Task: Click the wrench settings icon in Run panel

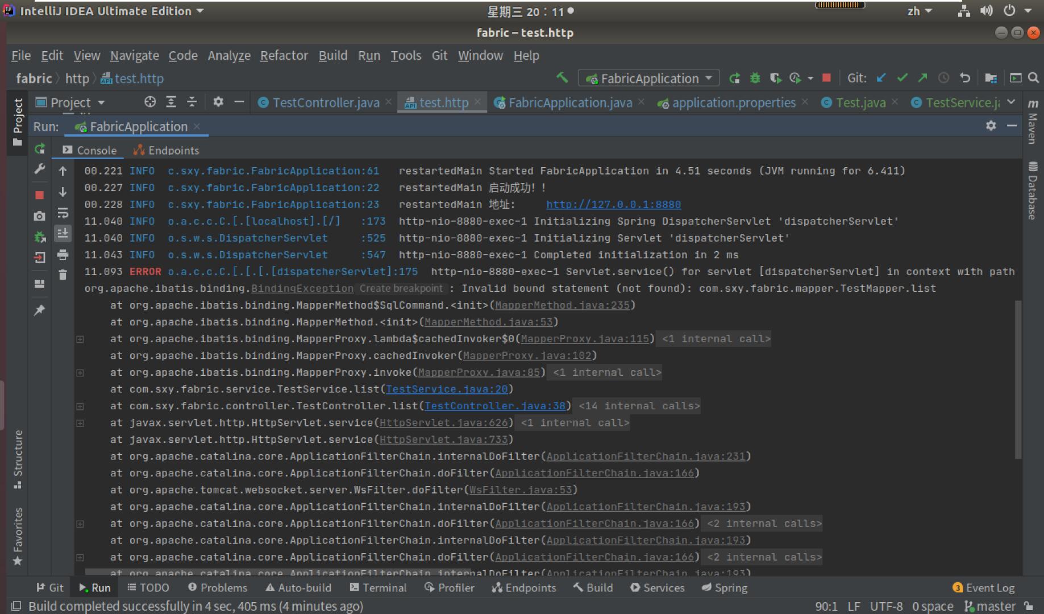Action: pos(39,169)
